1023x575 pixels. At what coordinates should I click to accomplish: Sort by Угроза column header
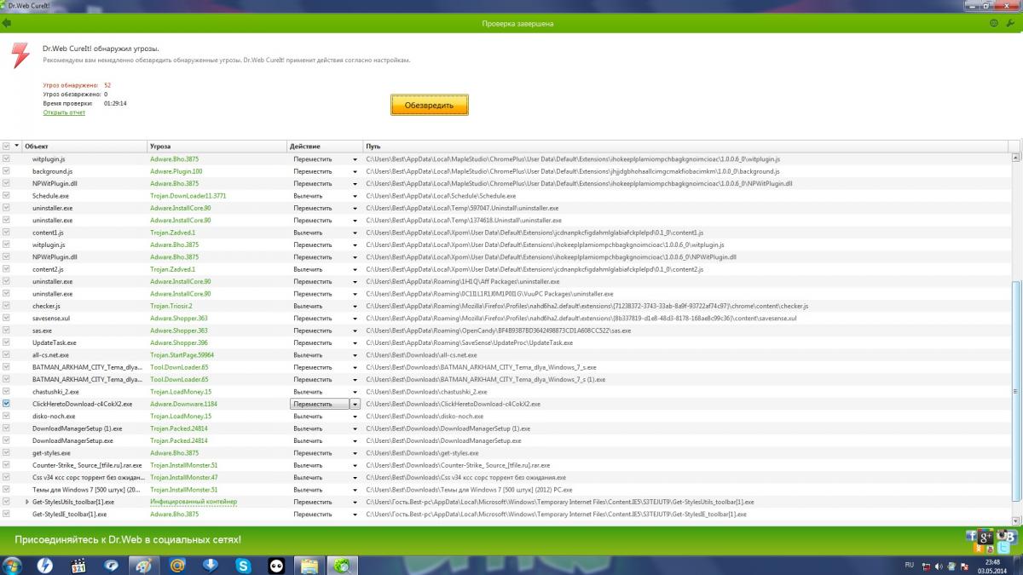pyautogui.click(x=217, y=147)
